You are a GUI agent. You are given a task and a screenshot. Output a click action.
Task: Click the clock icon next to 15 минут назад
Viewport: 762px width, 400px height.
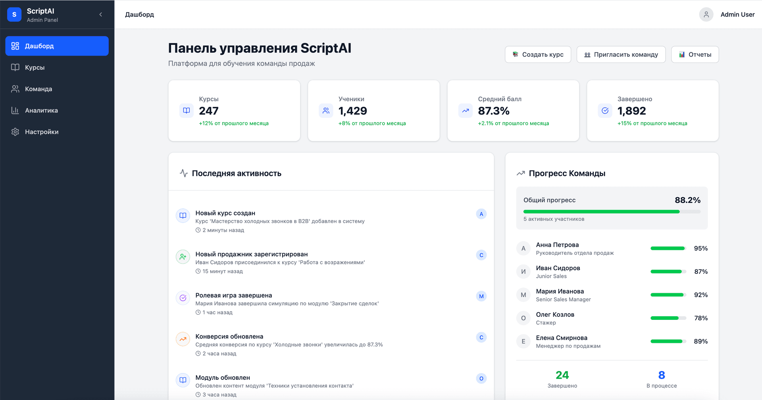(x=198, y=271)
